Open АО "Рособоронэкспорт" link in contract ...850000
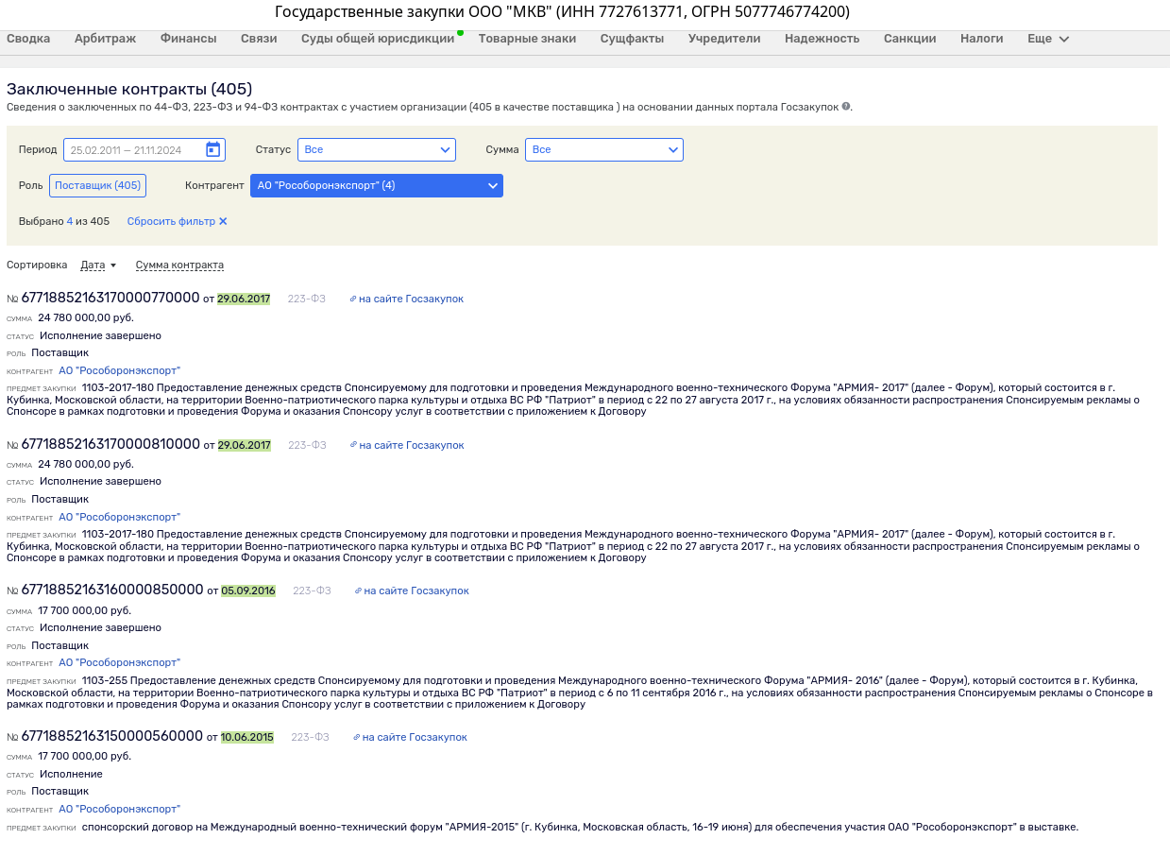The height and width of the screenshot is (856, 1170). click(x=119, y=662)
